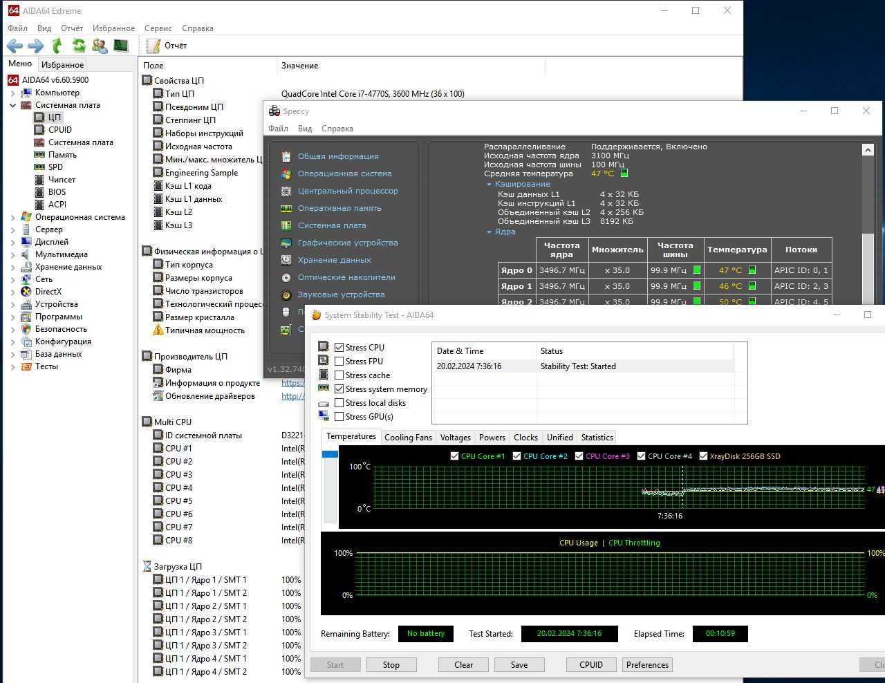The width and height of the screenshot is (885, 683).
Task: Click the Forward arrow in AIDA64 toolbar
Action: pyautogui.click(x=35, y=46)
